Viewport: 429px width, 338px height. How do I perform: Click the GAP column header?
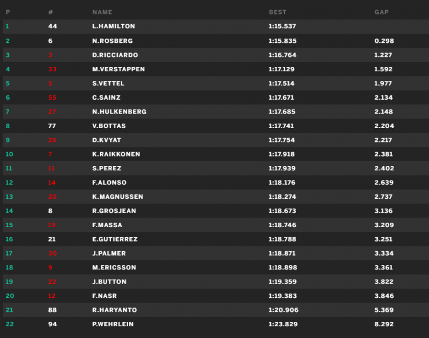pos(381,12)
